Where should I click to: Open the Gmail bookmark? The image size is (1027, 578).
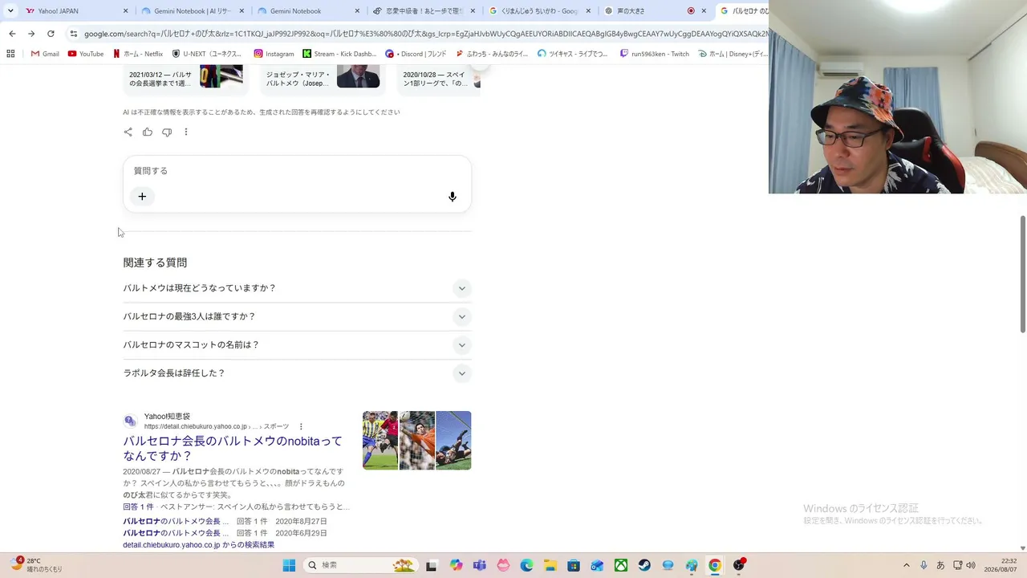coord(45,54)
